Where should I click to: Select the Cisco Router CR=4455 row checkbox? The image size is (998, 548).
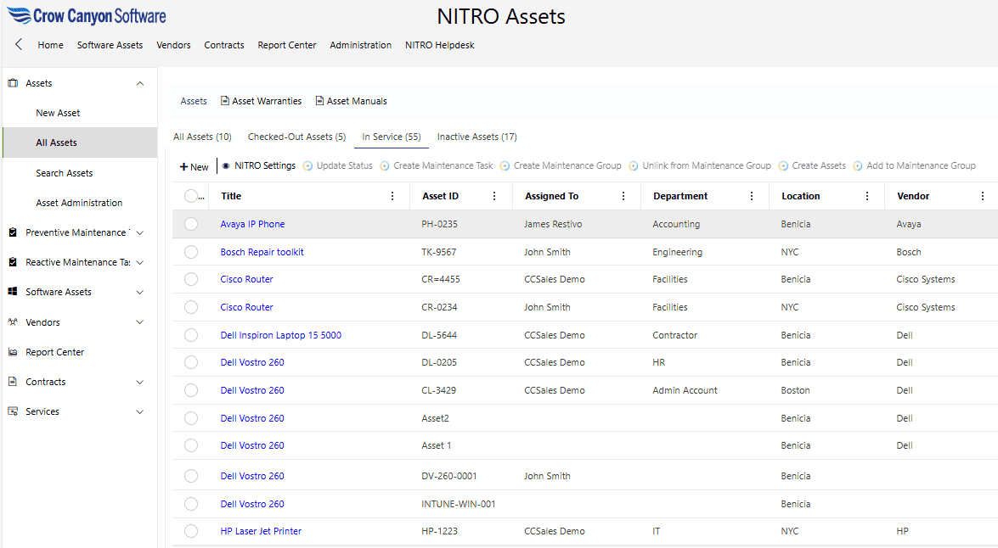tap(191, 279)
